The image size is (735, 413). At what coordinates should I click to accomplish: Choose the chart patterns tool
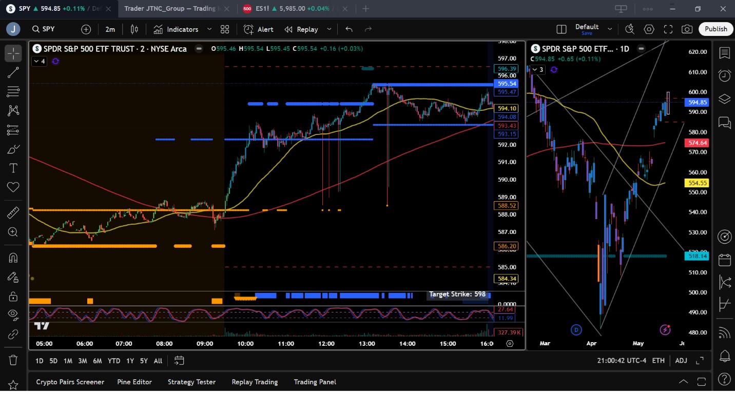pos(13,110)
